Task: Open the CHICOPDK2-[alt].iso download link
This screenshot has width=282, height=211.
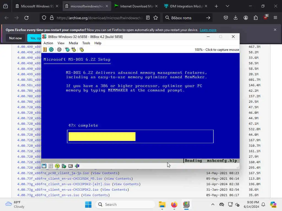Action: coord(64,184)
